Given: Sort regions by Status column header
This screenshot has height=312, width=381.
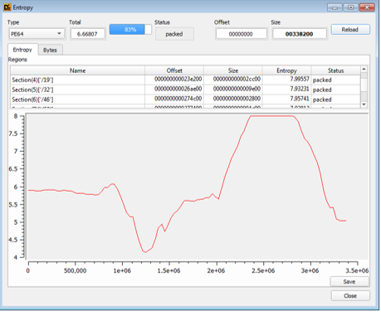Looking at the screenshot, I should coord(336,71).
